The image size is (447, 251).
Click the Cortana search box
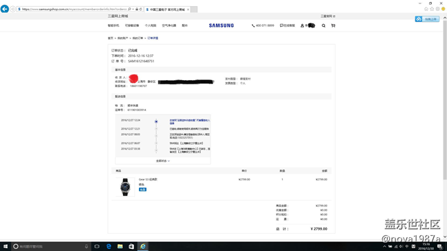[52, 246]
